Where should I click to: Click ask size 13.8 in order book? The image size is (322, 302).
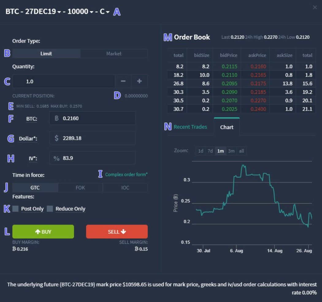point(288,84)
